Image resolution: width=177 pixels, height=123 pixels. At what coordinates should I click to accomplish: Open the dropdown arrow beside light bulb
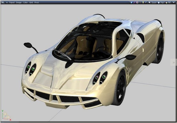(x=146, y=3)
